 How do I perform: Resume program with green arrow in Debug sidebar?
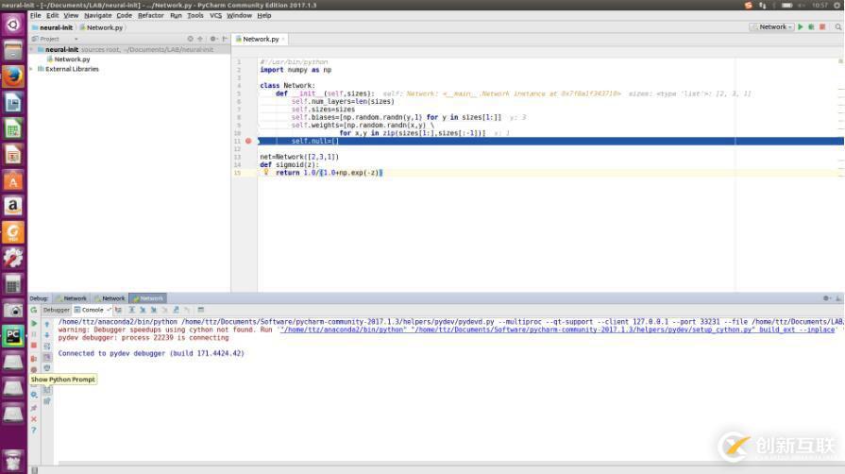34,324
